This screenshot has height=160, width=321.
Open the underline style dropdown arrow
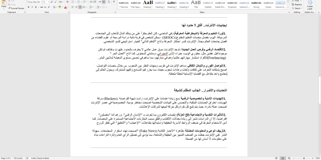(39, 7)
